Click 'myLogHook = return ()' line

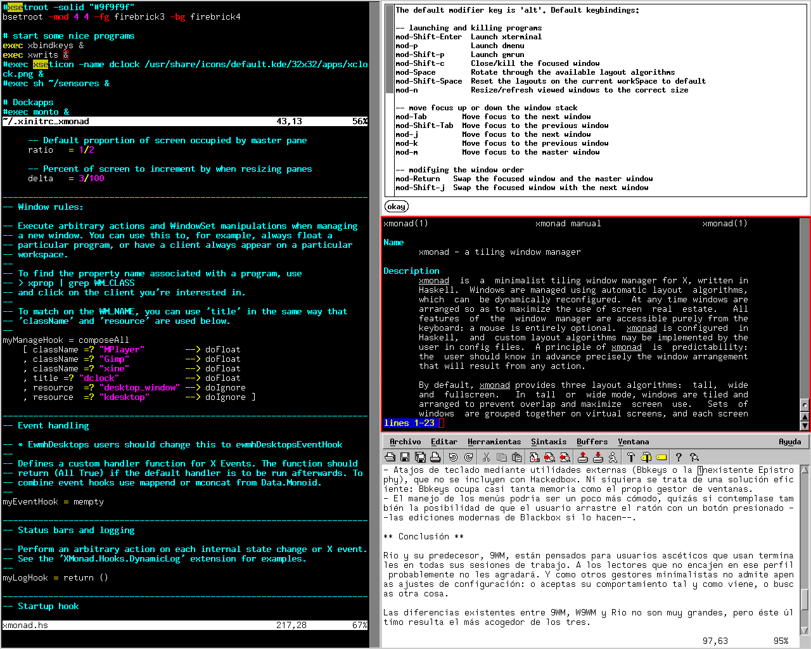pyautogui.click(x=56, y=578)
